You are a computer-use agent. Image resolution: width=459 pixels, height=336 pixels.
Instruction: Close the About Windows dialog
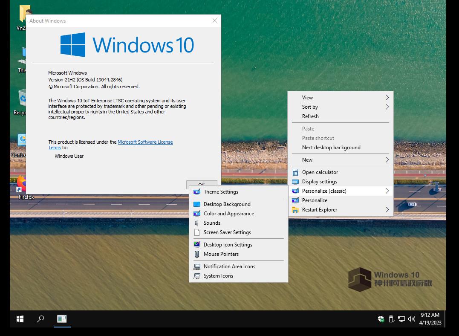coord(214,20)
